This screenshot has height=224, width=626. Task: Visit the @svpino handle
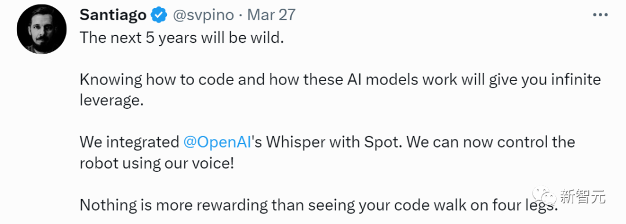pyautogui.click(x=202, y=15)
